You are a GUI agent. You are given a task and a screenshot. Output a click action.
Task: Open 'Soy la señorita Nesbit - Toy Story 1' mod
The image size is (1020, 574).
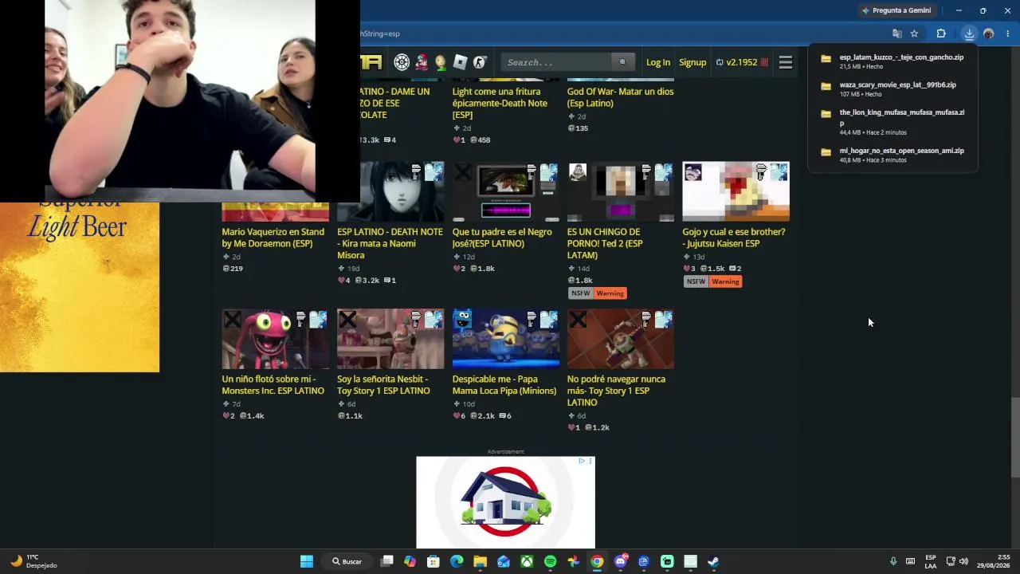click(x=383, y=384)
